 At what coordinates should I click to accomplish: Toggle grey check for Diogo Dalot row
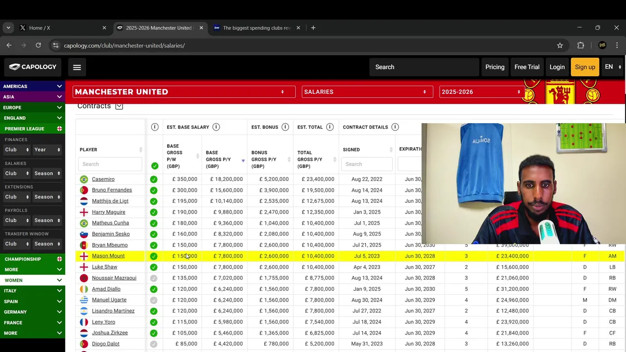(x=154, y=344)
